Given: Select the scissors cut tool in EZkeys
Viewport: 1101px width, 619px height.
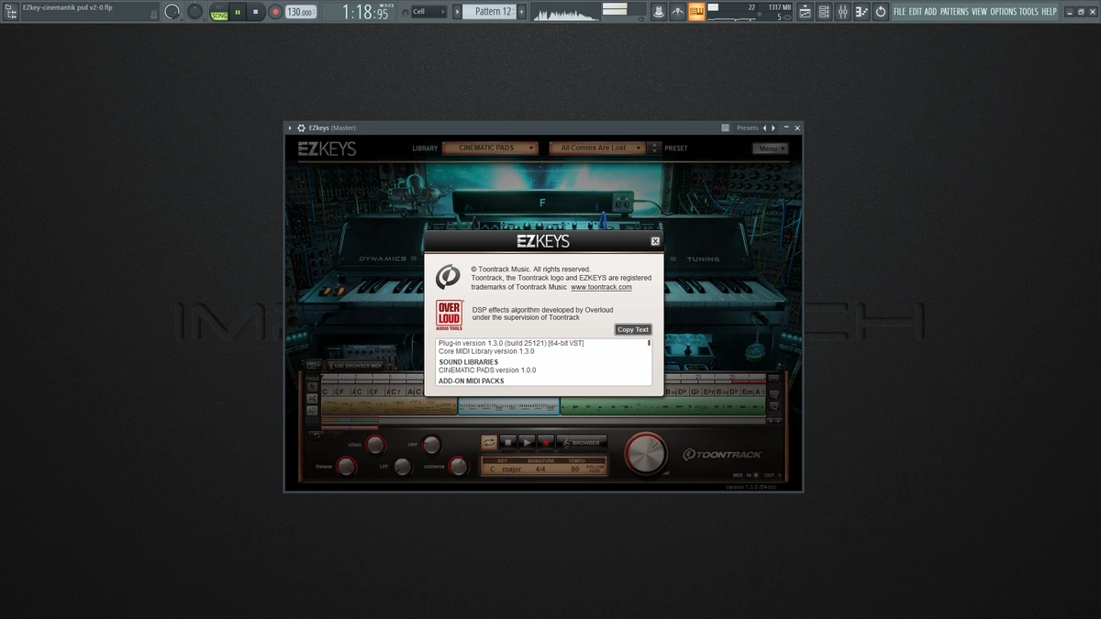Looking at the screenshot, I should point(312,399).
